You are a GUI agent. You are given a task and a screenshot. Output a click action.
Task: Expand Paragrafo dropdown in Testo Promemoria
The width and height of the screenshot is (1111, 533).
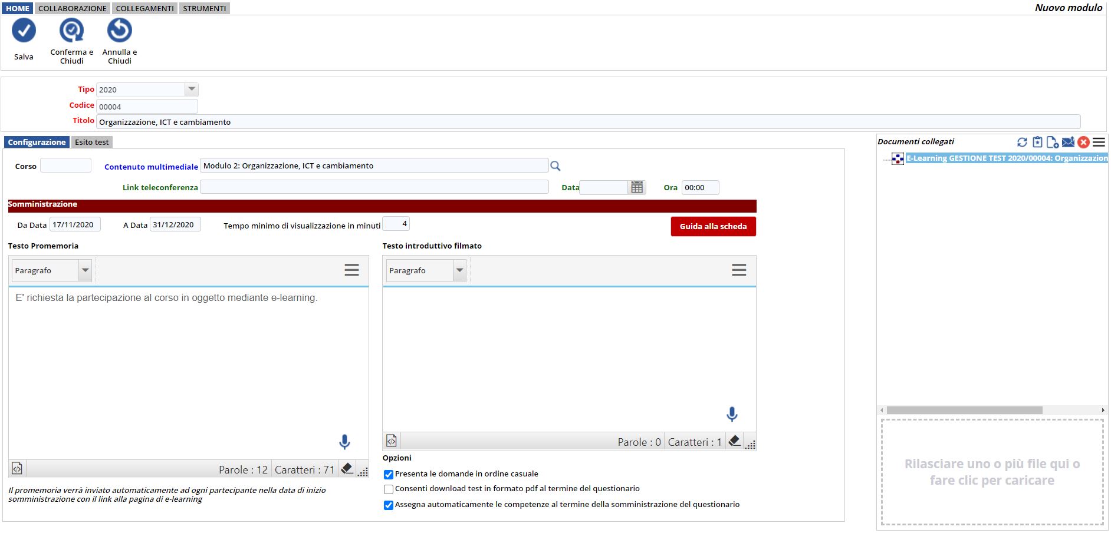(x=86, y=270)
